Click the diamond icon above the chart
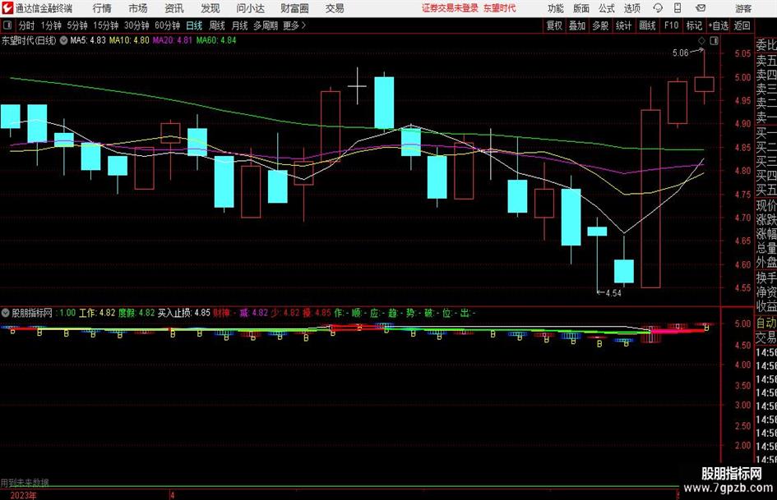This screenshot has width=777, height=500. tap(701, 40)
